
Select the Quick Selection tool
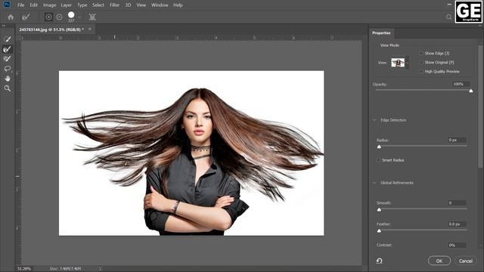coord(8,39)
